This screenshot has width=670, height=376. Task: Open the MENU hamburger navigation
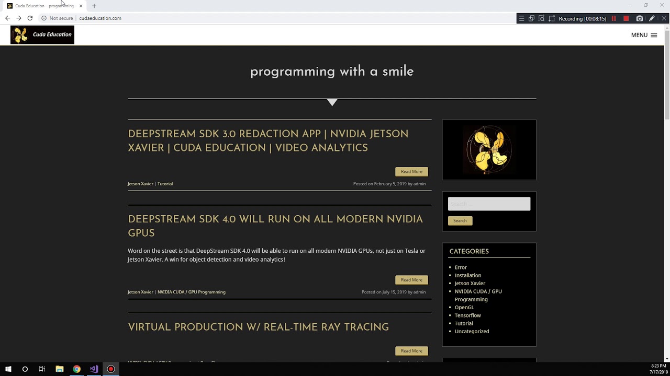[x=644, y=35]
